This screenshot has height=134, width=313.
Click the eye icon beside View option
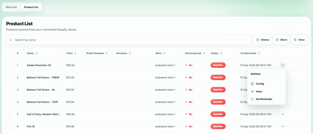tap(252, 91)
